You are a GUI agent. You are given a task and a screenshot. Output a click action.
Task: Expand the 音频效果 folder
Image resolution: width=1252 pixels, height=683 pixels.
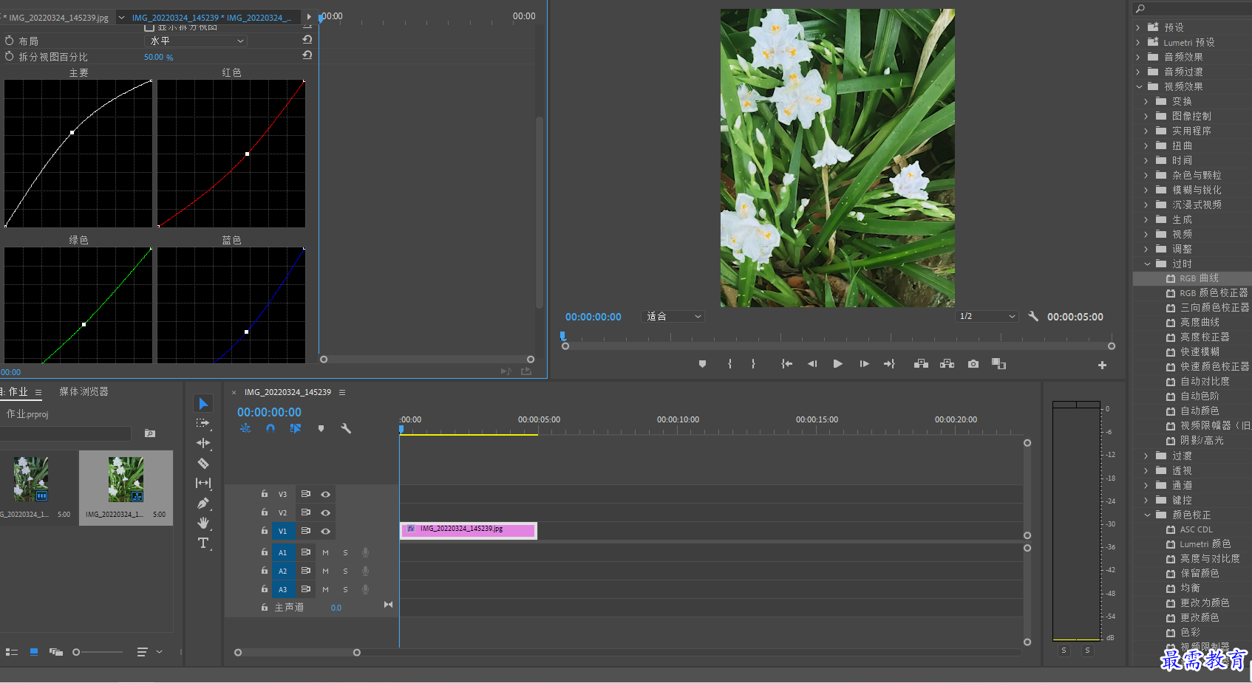coord(1139,57)
